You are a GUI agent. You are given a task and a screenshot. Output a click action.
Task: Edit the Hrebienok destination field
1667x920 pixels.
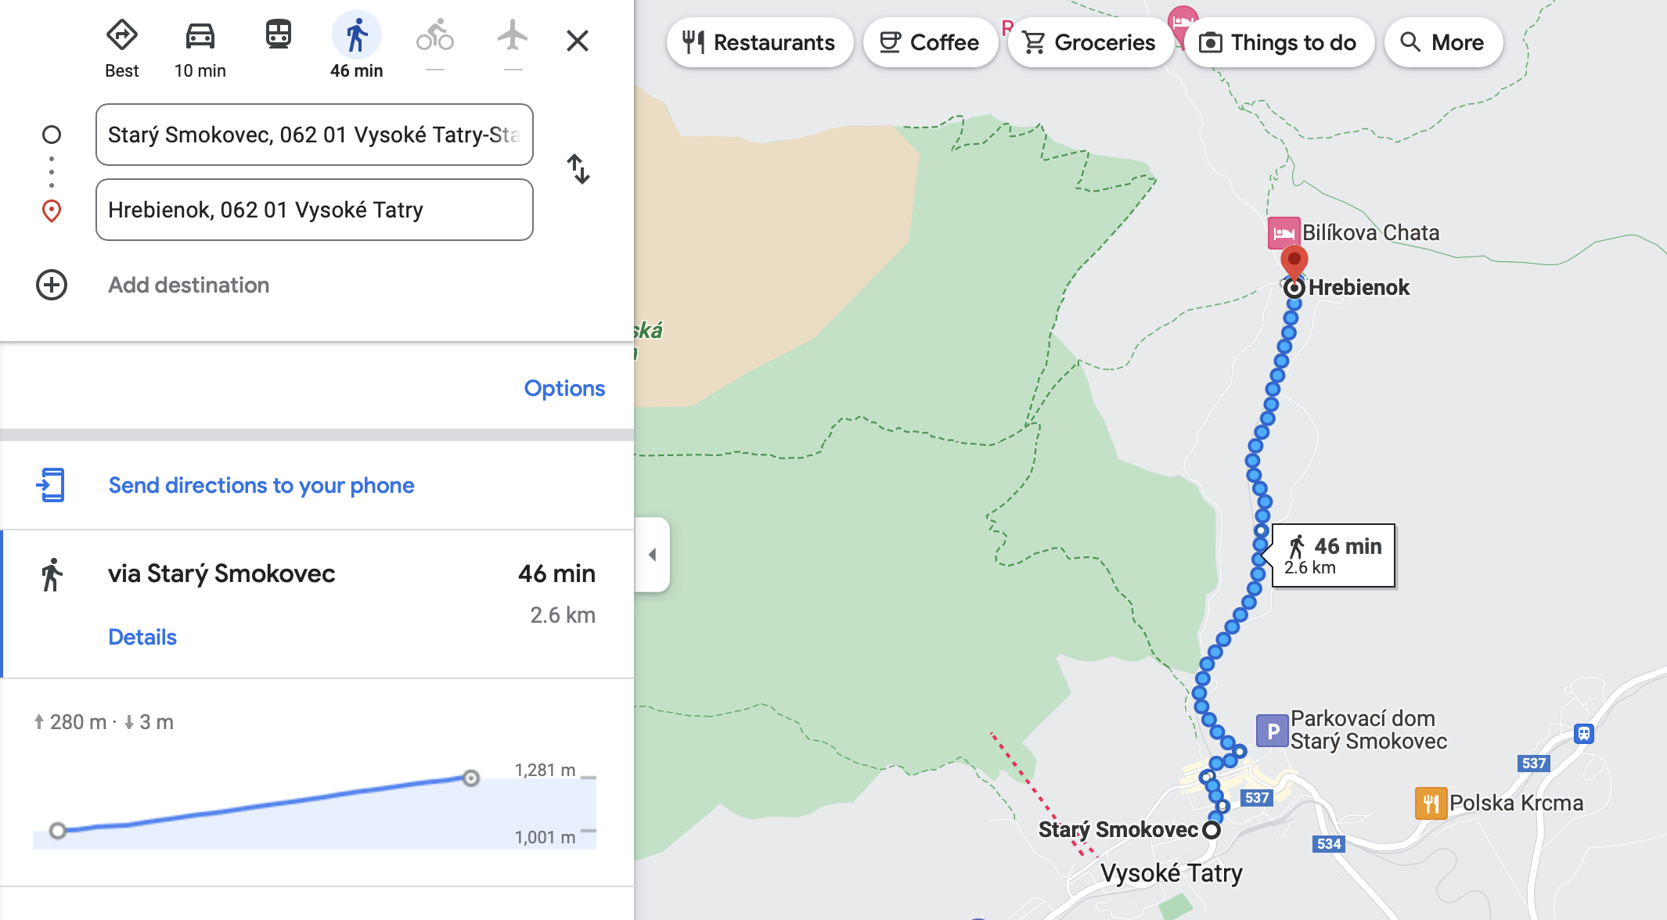coord(315,210)
